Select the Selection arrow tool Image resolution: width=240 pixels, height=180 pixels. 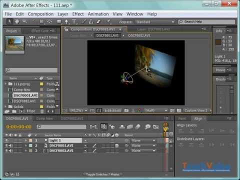pos(9,21)
